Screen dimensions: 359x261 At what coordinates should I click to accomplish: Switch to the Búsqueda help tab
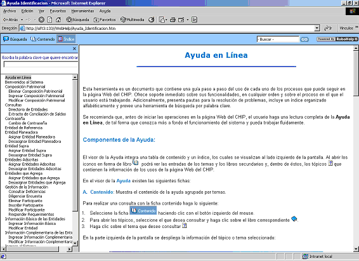pyautogui.click(x=15, y=39)
